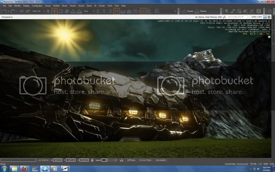Viewport: 275px width, 172px height.
Task: Select the Rotate tool icon
Action: [61, 11]
